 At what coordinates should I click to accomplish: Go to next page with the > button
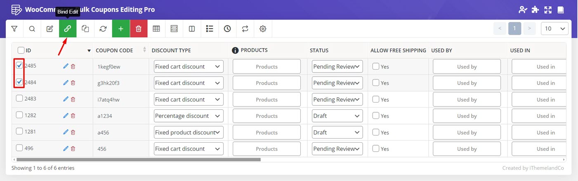point(529,29)
